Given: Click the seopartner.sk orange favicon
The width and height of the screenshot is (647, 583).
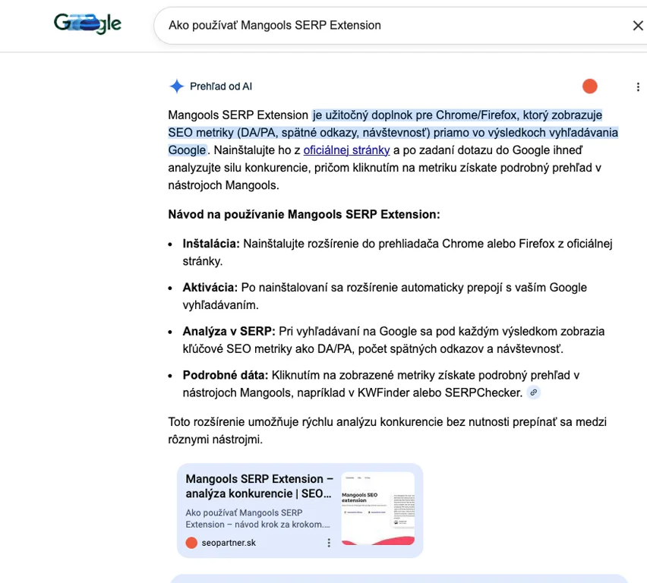Looking at the screenshot, I should click(x=191, y=543).
